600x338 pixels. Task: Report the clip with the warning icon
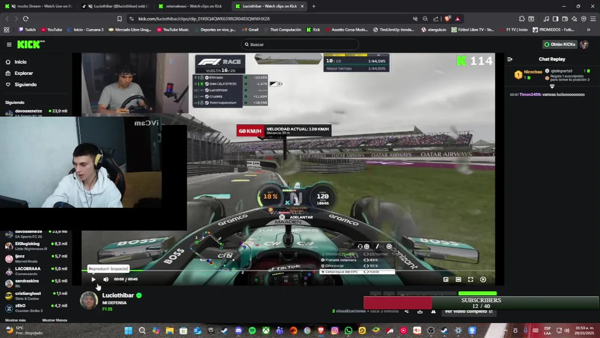pos(433,311)
